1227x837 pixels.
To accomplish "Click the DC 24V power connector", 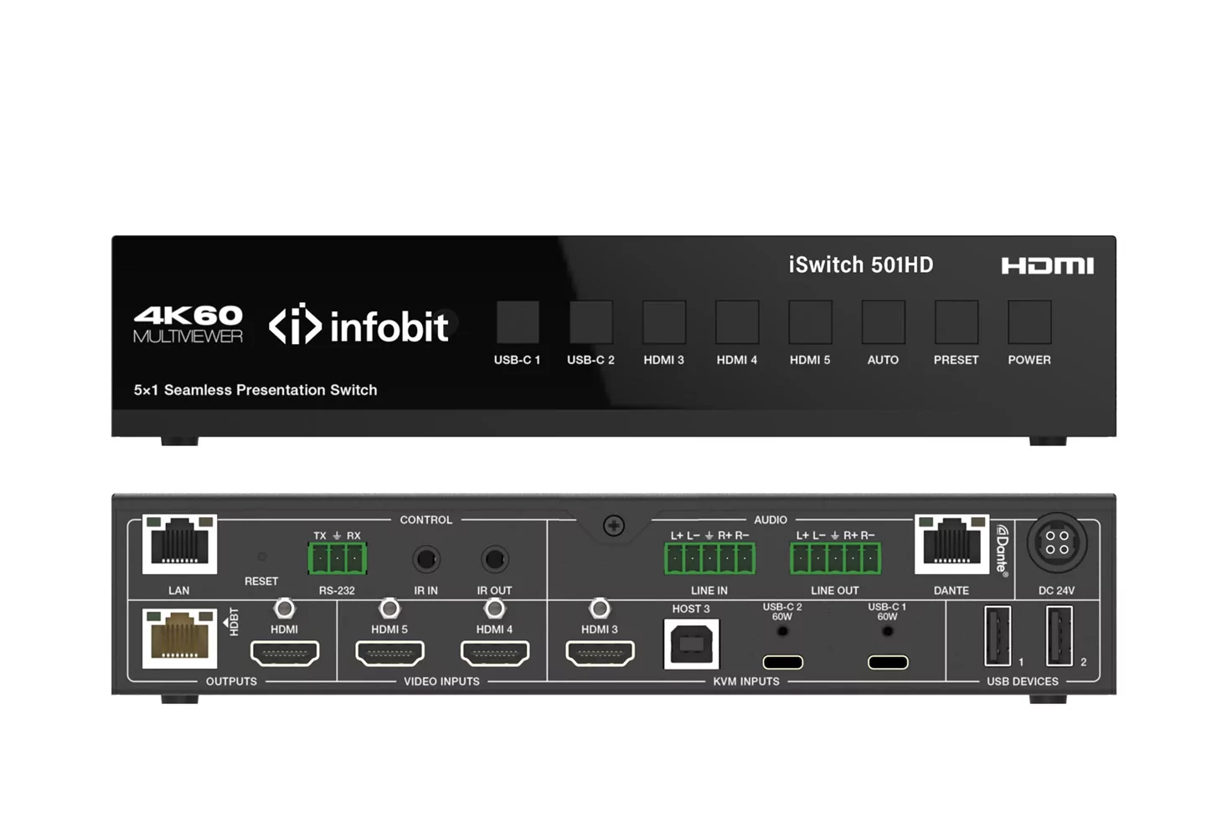I will [1056, 542].
